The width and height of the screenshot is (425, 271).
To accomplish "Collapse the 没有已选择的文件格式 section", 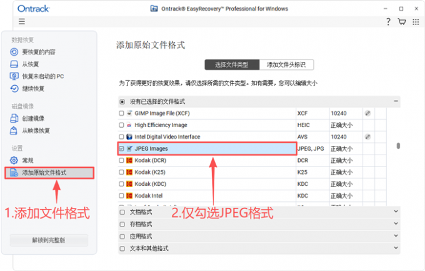I will tap(396, 101).
